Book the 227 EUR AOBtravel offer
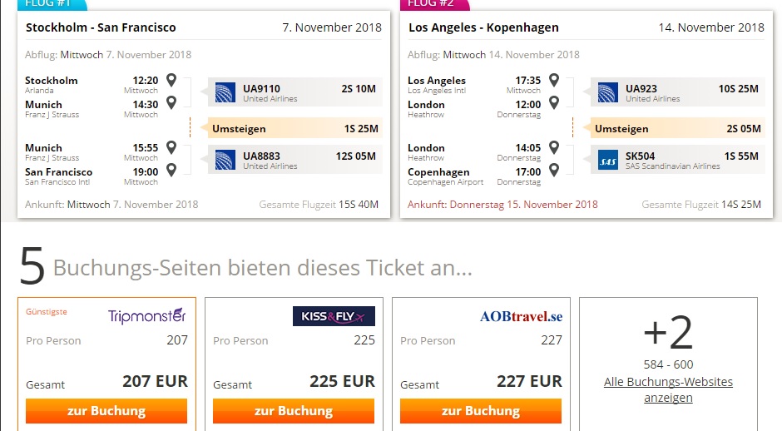The height and width of the screenshot is (431, 782). 481,411
